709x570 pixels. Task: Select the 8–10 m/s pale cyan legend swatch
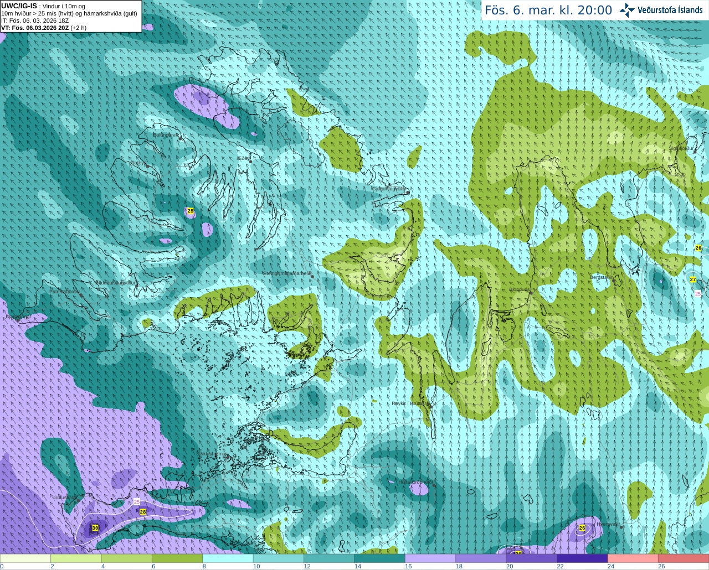[228, 558]
